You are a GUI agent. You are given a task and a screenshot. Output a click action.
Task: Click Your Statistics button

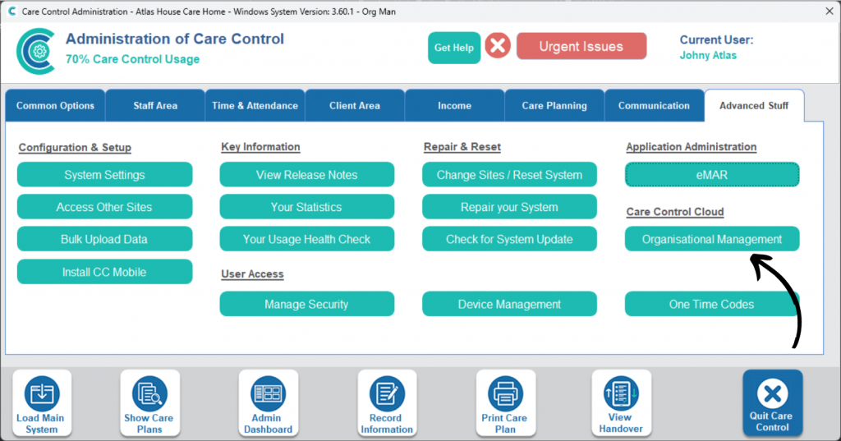[x=307, y=207]
